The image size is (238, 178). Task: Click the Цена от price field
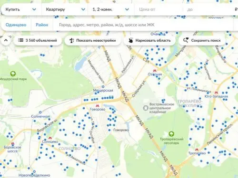tap(159, 9)
